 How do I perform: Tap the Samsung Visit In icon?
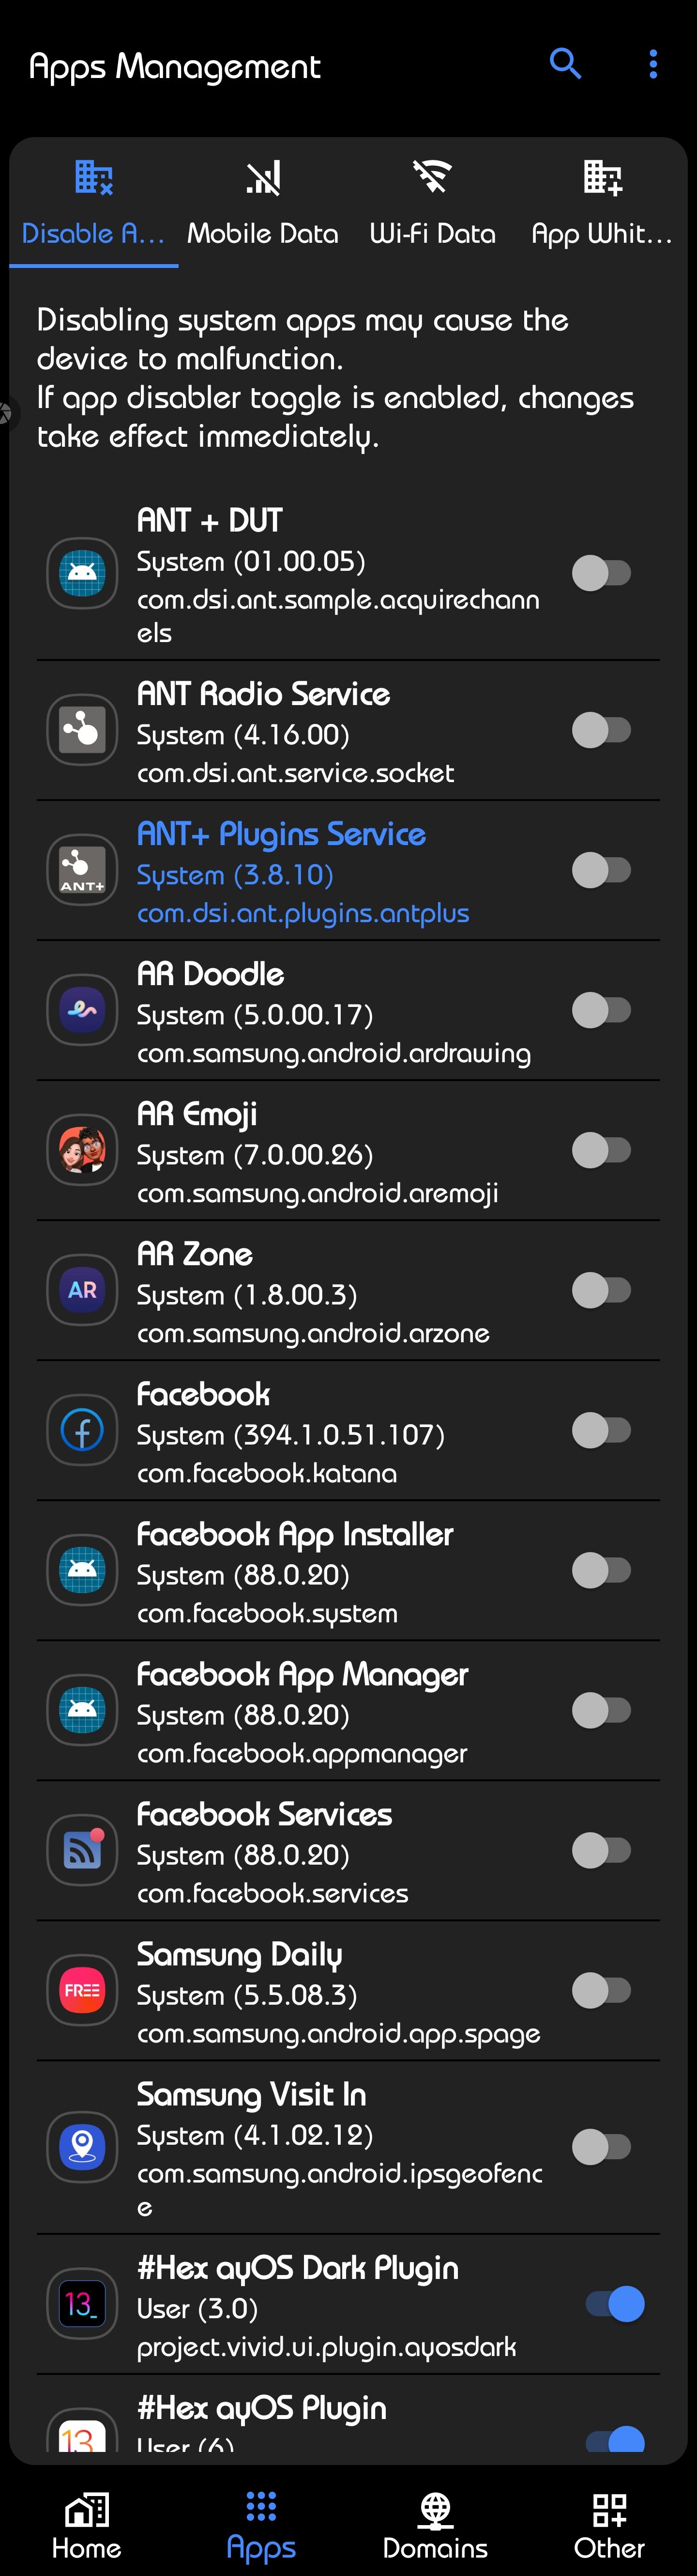pos(82,2146)
